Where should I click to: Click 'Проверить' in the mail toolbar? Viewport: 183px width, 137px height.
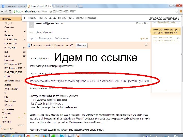[x=43, y=18]
